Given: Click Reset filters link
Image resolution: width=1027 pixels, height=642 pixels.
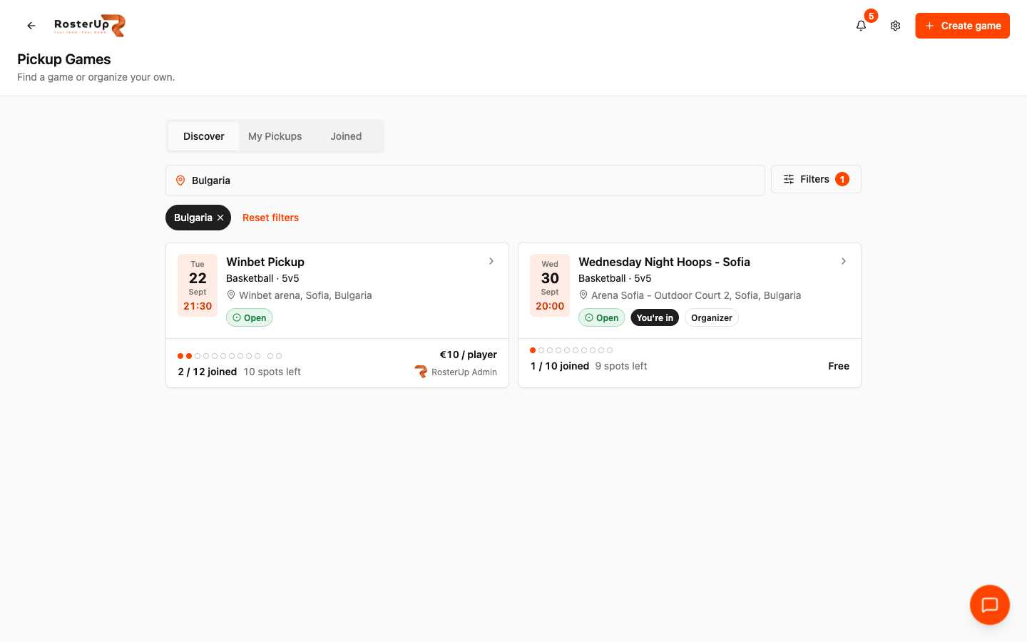Looking at the screenshot, I should click(x=270, y=218).
